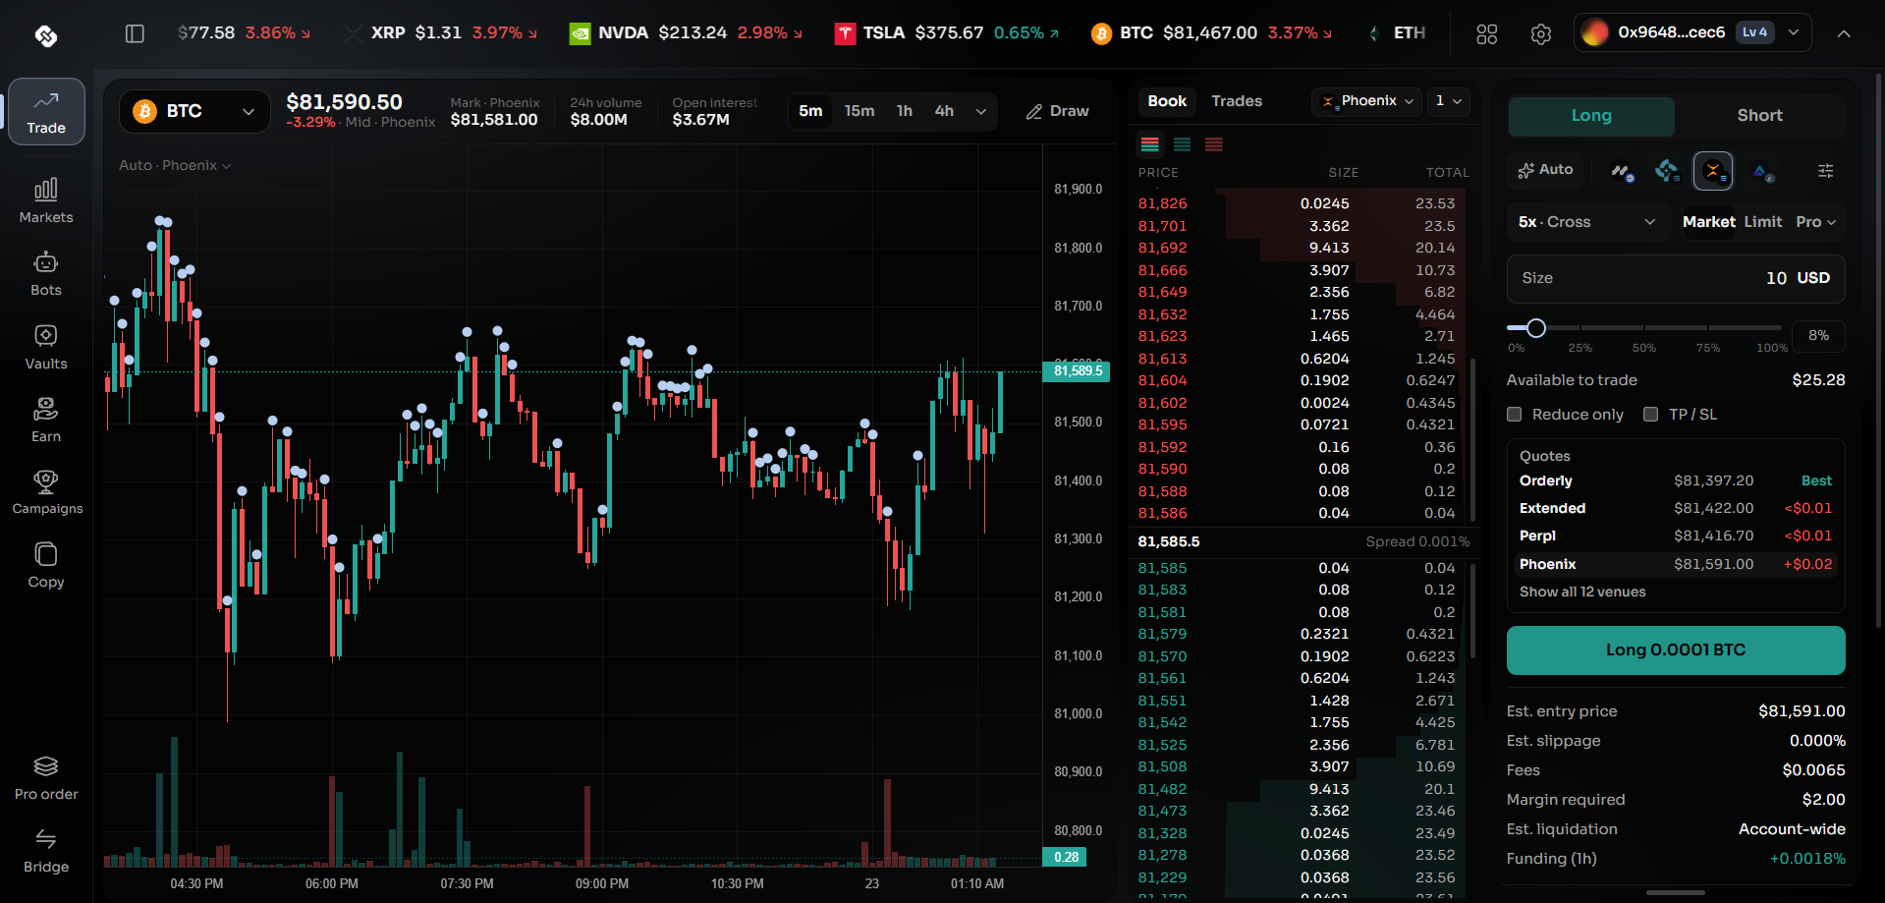Show only bids (green) order book view

1183,144
